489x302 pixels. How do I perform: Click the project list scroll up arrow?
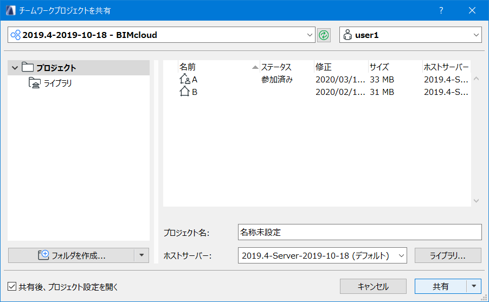[476, 79]
